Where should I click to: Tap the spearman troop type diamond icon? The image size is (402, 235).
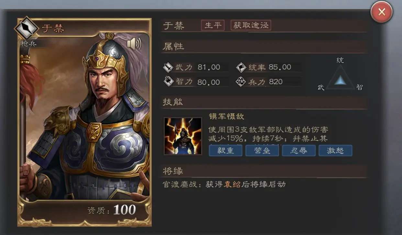(x=26, y=28)
